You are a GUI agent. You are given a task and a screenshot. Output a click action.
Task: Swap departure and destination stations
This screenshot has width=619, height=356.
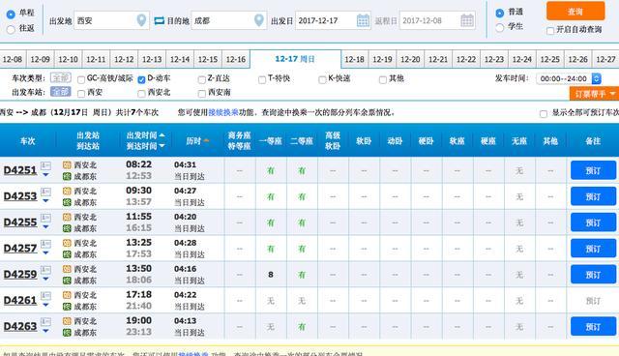point(159,20)
